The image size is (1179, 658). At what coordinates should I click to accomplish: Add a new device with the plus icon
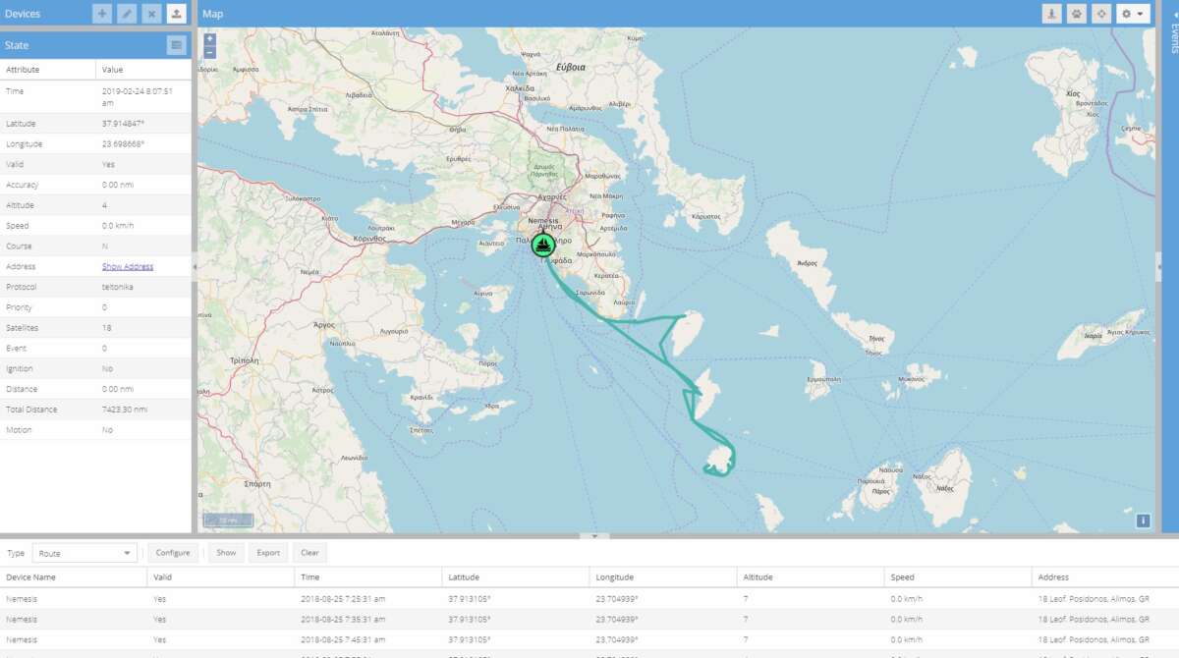(x=102, y=14)
